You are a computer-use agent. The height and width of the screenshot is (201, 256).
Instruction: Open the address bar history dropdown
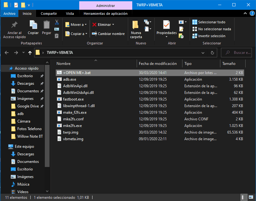coord(203,53)
